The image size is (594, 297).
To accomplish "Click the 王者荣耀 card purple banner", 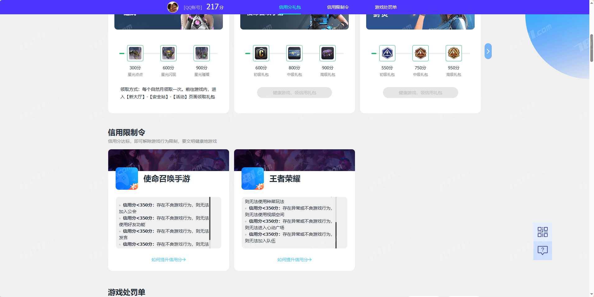I will 294,160.
